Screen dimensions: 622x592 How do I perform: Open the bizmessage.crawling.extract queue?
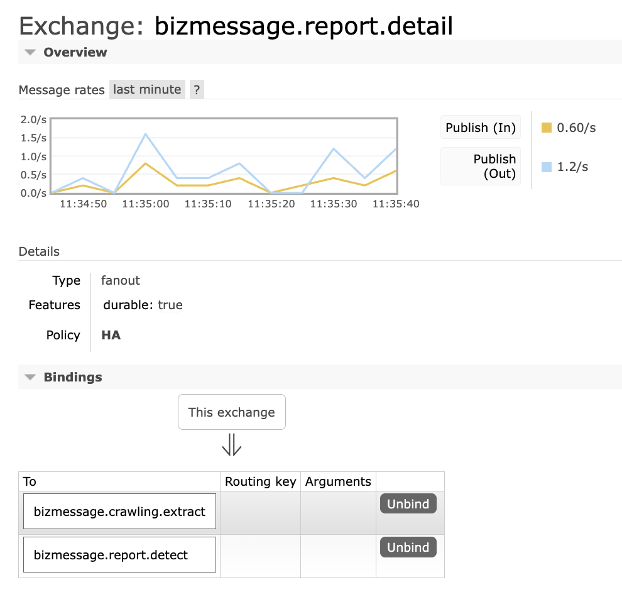tap(119, 512)
